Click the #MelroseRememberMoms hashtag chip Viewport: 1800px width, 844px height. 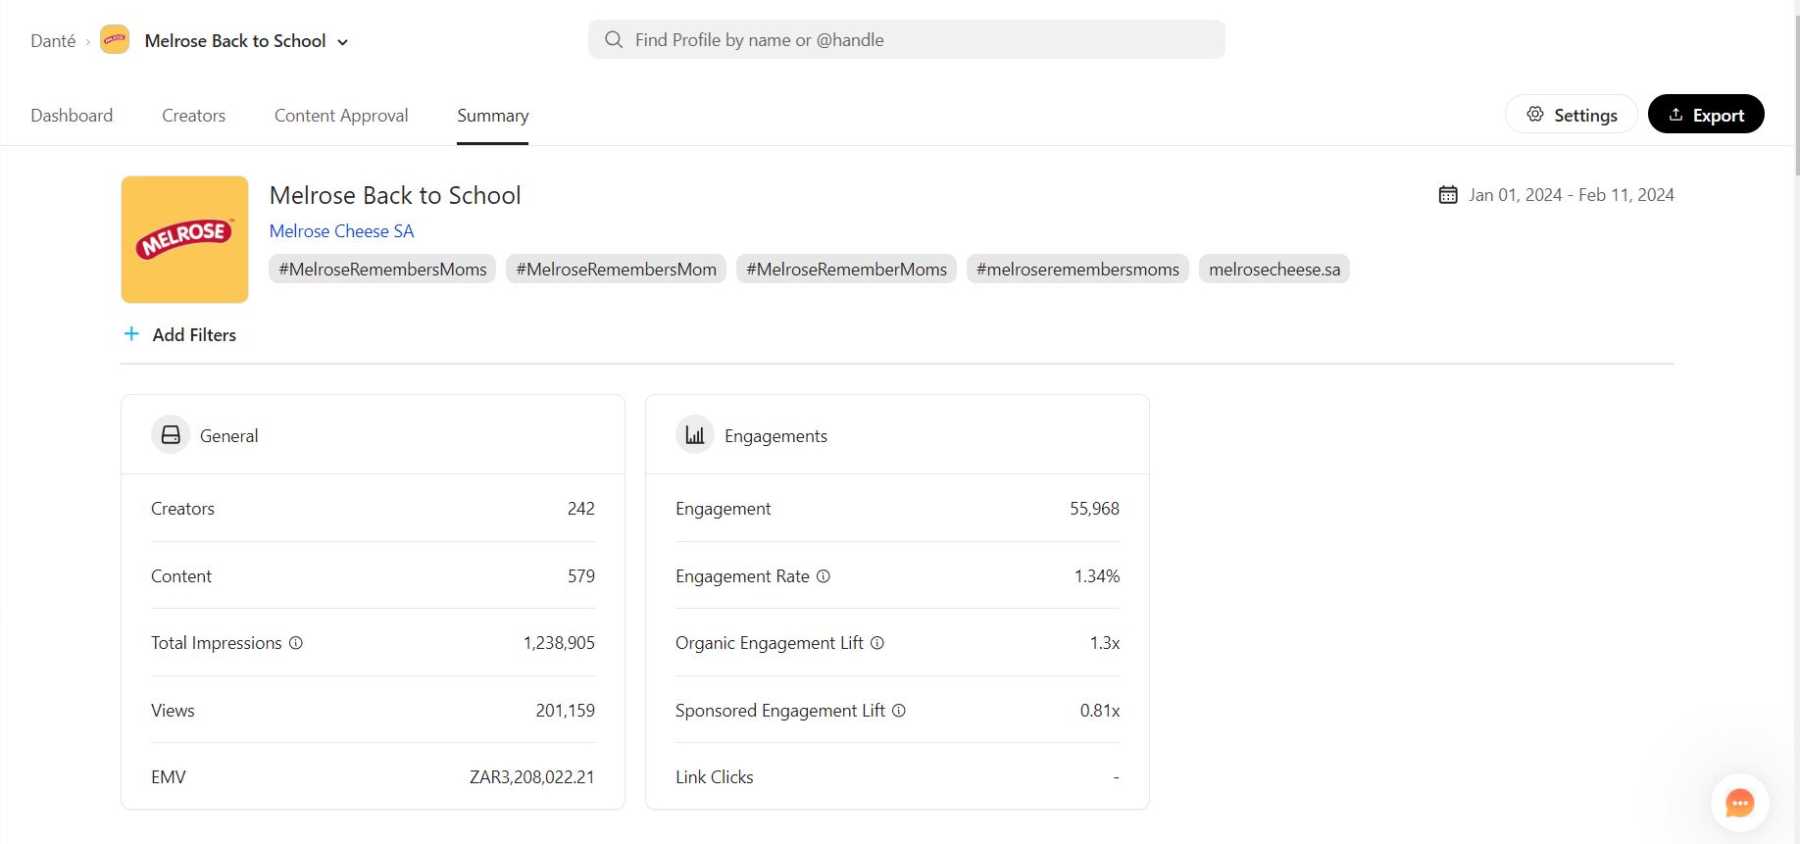[x=846, y=270]
